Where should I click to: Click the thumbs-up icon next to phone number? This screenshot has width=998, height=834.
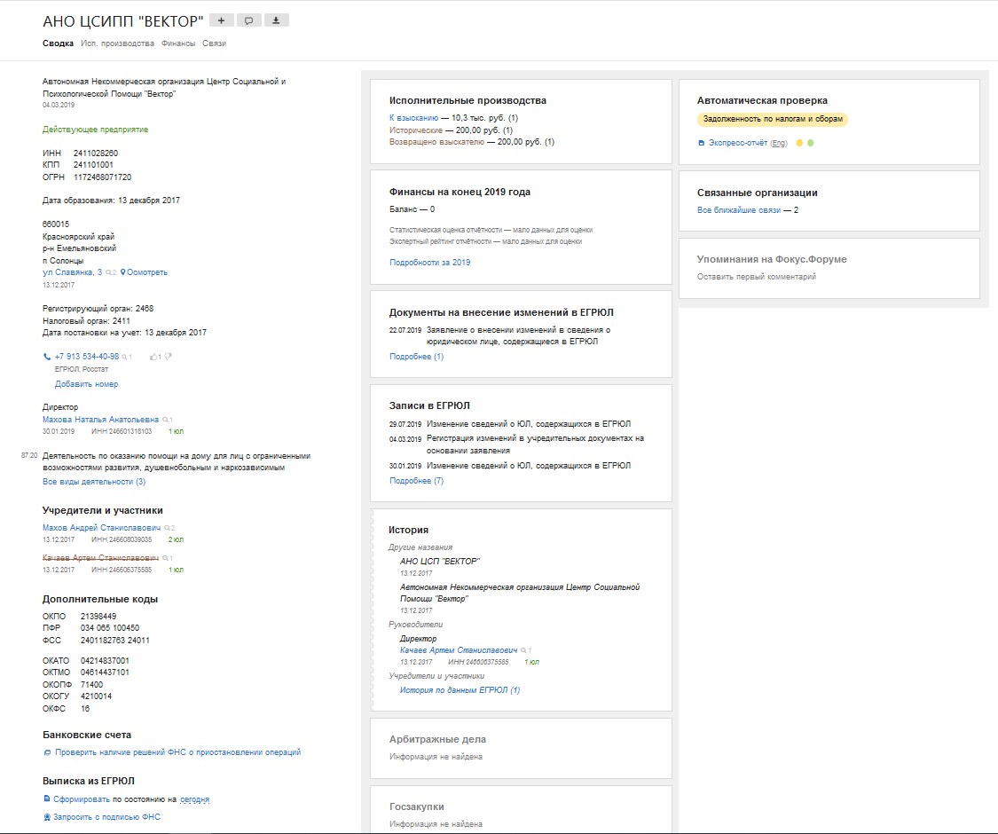pos(154,357)
